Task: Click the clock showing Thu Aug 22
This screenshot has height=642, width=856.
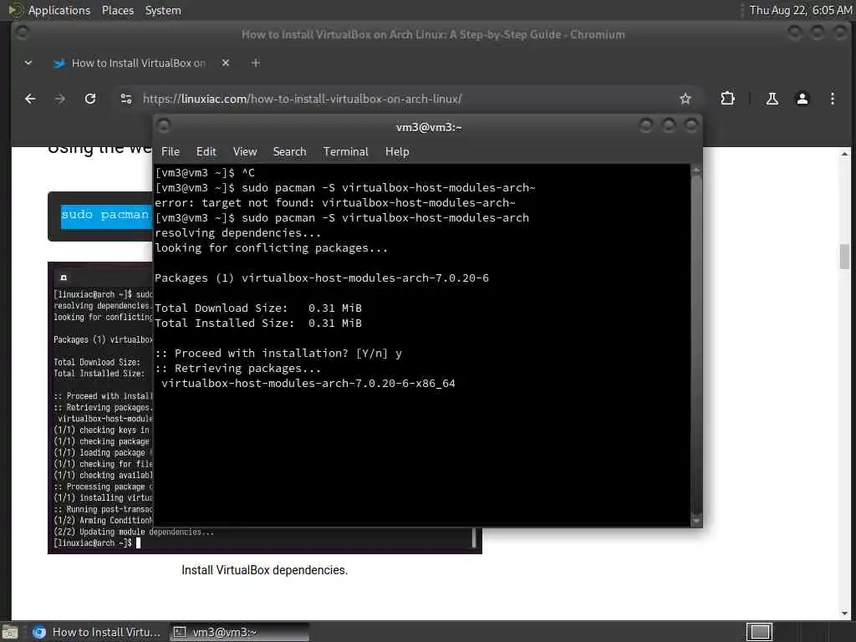Action: (x=800, y=10)
